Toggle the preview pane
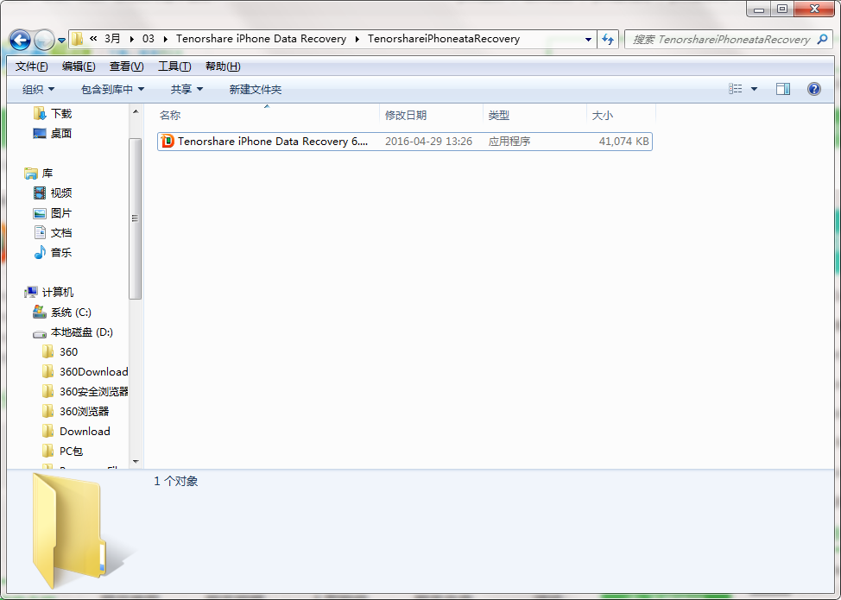This screenshot has width=841, height=600. (x=783, y=89)
